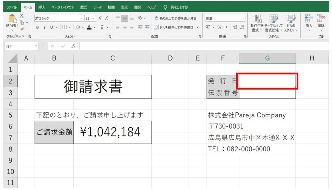Click the Percent Style icon
The width and height of the screenshot is (332, 190).
(219, 27)
